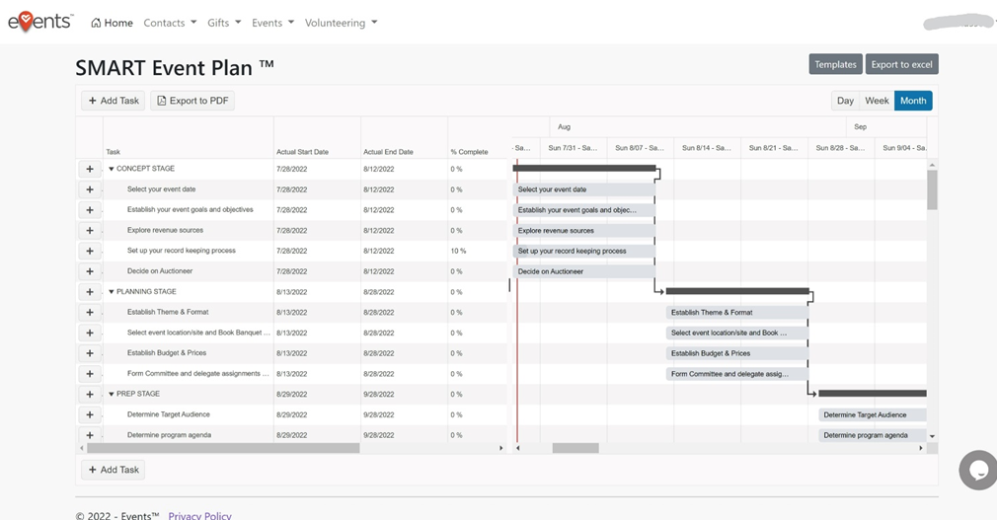
Task: Switch the Gantt view to Week
Action: pyautogui.click(x=877, y=101)
